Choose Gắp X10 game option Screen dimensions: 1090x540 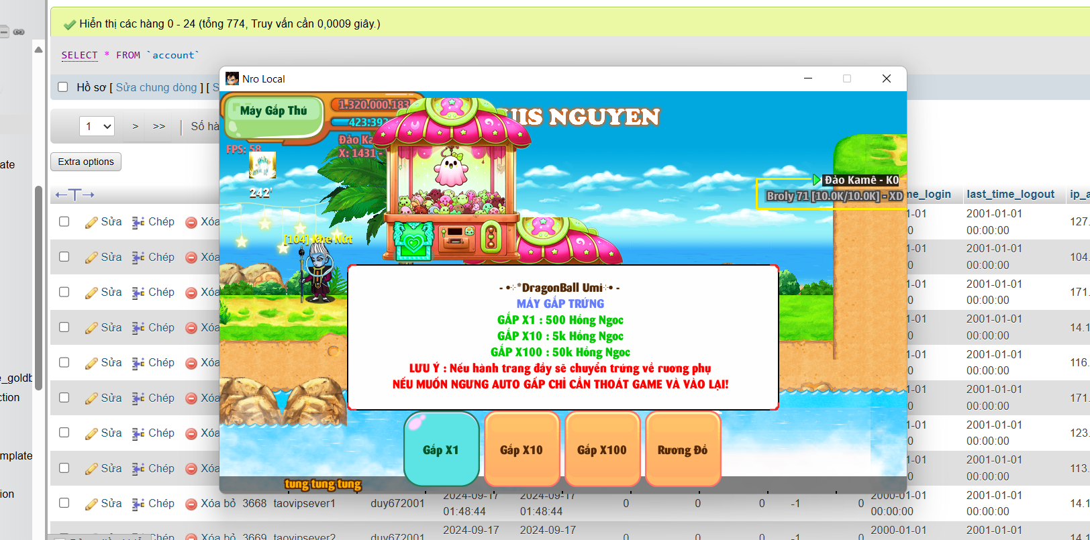522,449
